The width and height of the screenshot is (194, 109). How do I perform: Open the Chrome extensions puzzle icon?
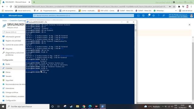(x=179, y=7)
